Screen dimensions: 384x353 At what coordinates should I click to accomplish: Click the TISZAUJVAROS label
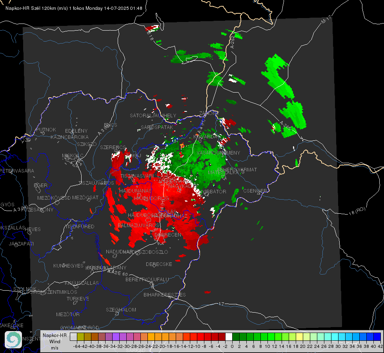point(96,183)
